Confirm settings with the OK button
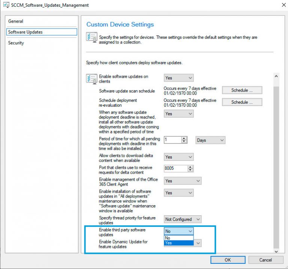The image size is (288, 269). pos(228,260)
